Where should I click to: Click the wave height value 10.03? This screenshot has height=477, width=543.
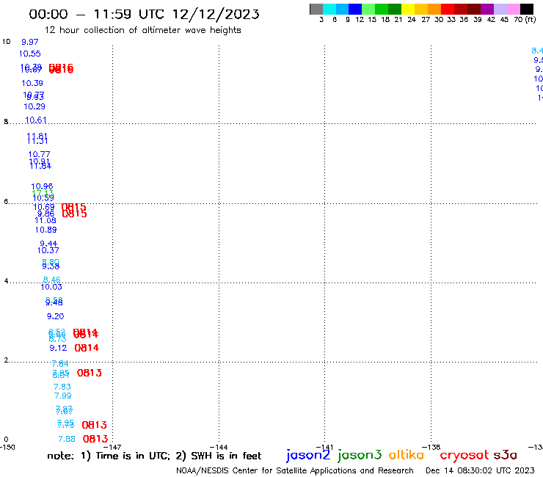[51, 287]
